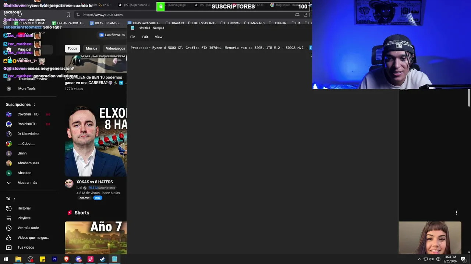Switch to the Notepad taskbar icon
The width and height of the screenshot is (471, 264).
tap(114, 259)
